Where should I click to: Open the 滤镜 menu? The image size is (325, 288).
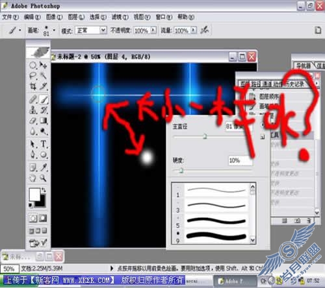pyautogui.click(x=120, y=17)
